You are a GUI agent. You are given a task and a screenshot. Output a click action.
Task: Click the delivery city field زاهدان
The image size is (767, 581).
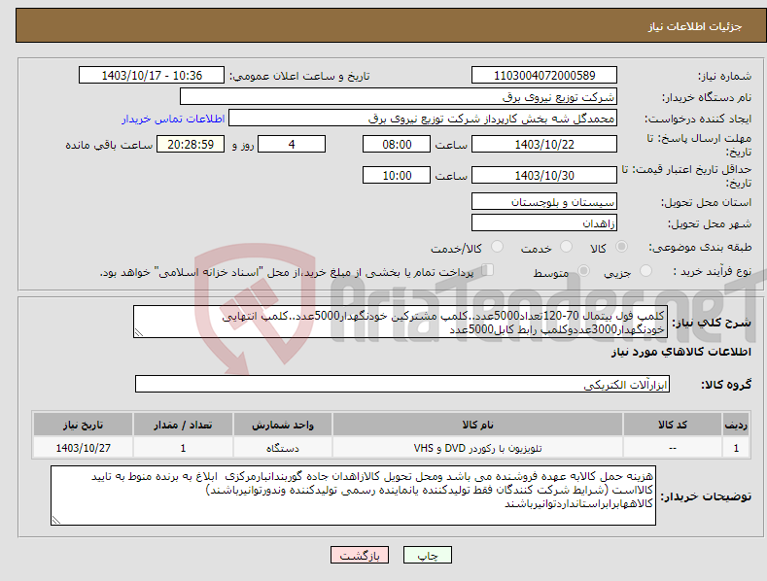pyautogui.click(x=544, y=223)
